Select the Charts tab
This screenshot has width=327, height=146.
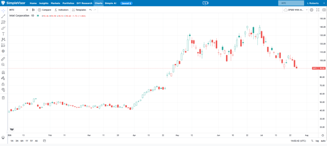click(99, 3)
